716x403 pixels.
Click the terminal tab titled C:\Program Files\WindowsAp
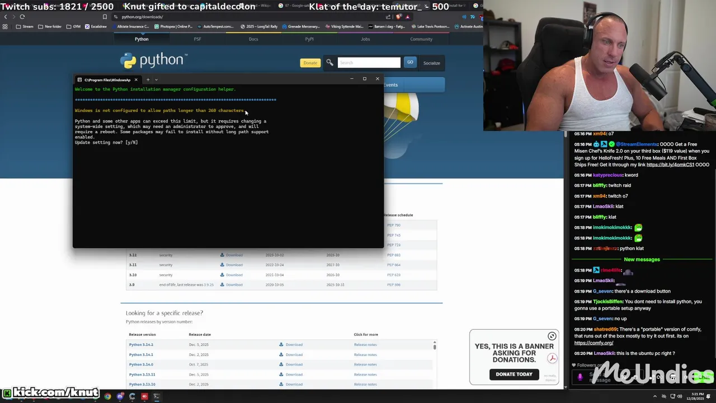(x=107, y=80)
